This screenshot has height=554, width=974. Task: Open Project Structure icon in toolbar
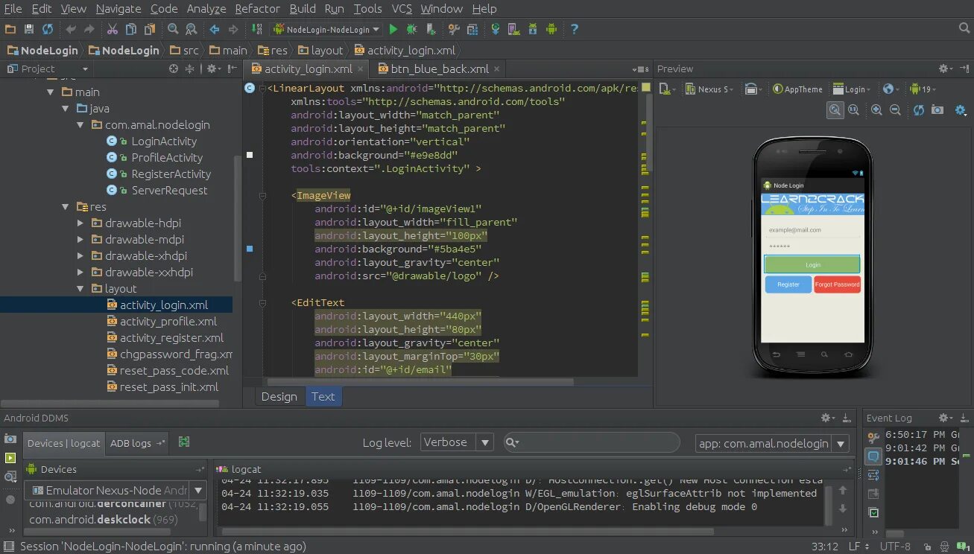pyautogui.click(x=472, y=29)
